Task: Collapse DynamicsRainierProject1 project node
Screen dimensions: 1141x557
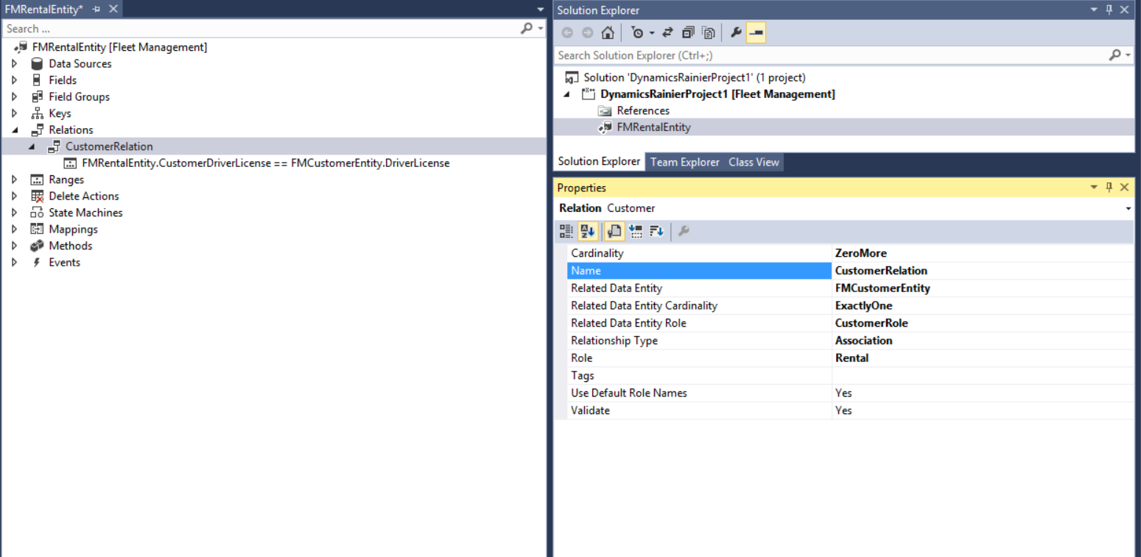Action: click(x=566, y=94)
